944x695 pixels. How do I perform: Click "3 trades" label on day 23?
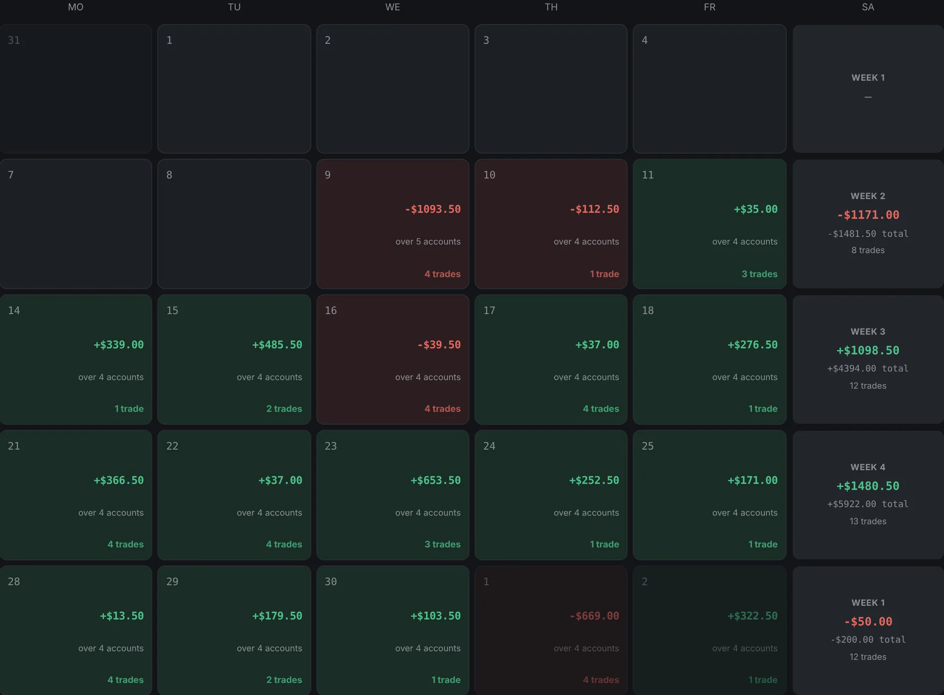pyautogui.click(x=443, y=544)
